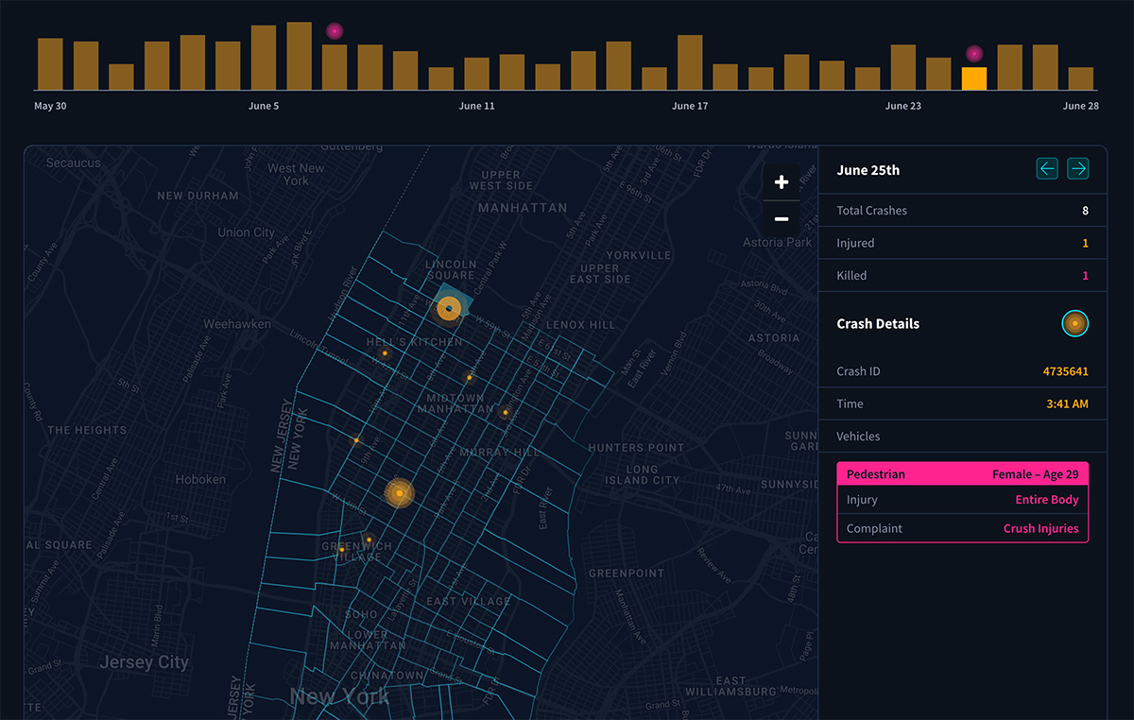Select the May 30 bar in histogram

(50, 64)
